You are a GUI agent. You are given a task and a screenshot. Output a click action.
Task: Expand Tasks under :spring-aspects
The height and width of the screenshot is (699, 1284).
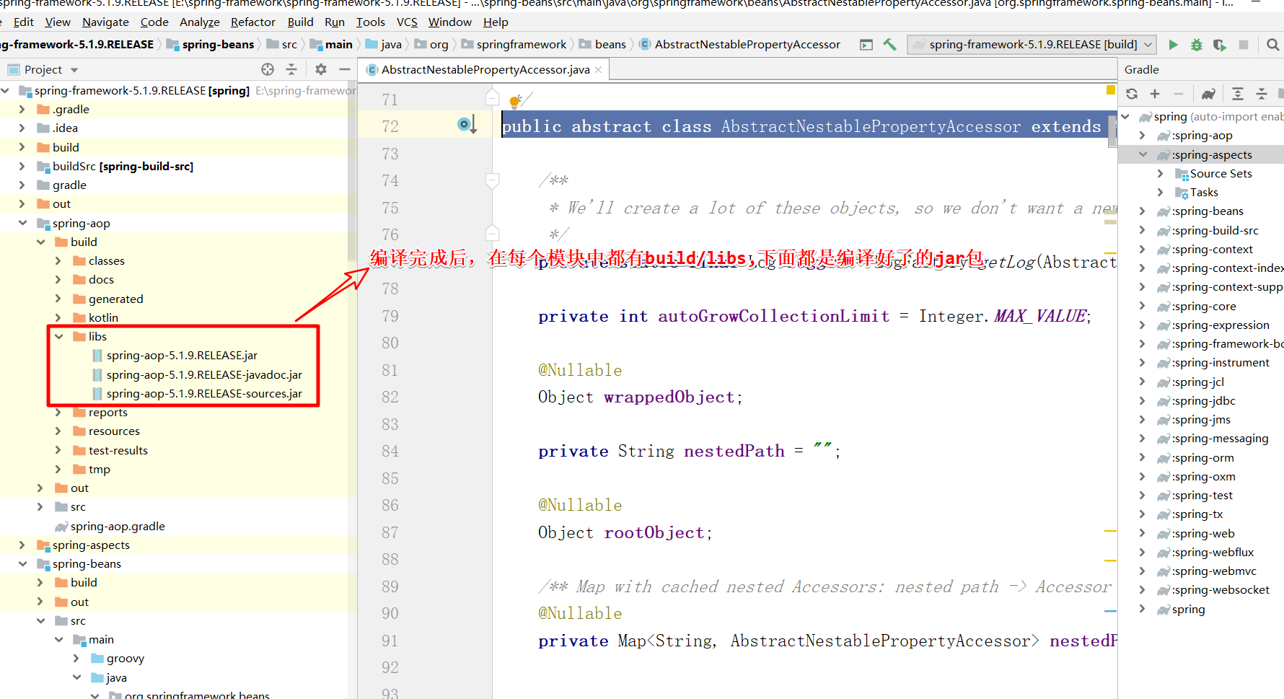[1160, 192]
